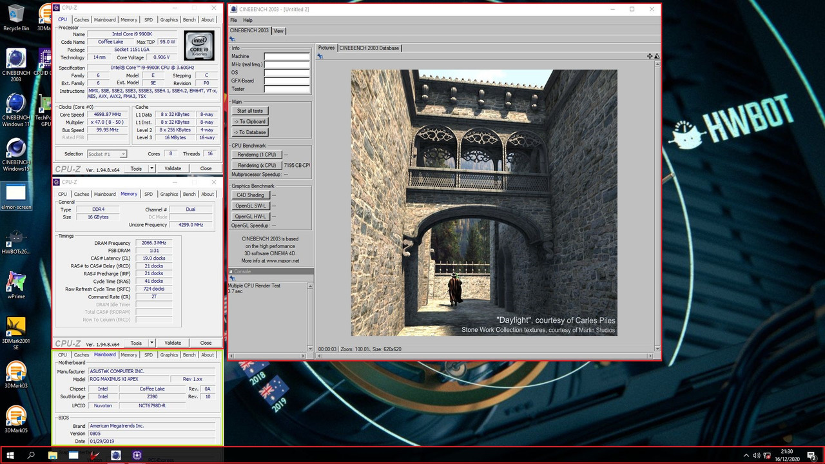The height and width of the screenshot is (464, 825).
Task: Open the File menu in CINEBENCH
Action: click(x=233, y=20)
